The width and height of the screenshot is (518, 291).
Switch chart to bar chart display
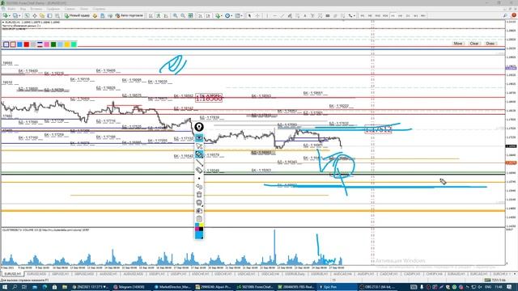(151, 15)
